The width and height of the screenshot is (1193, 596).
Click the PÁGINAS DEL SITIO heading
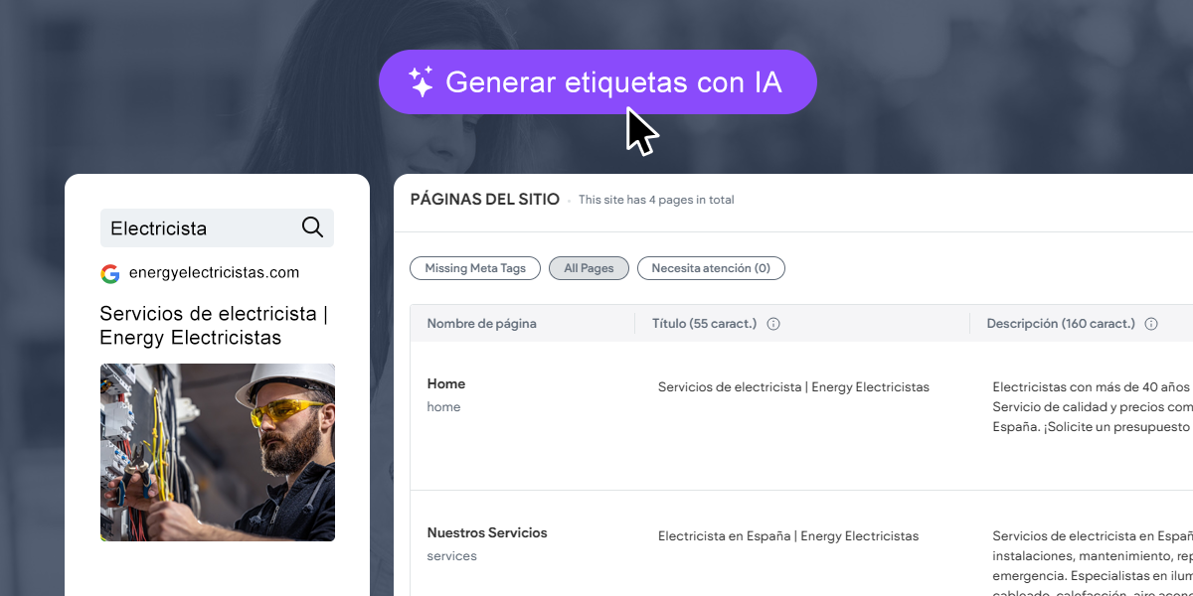(485, 199)
